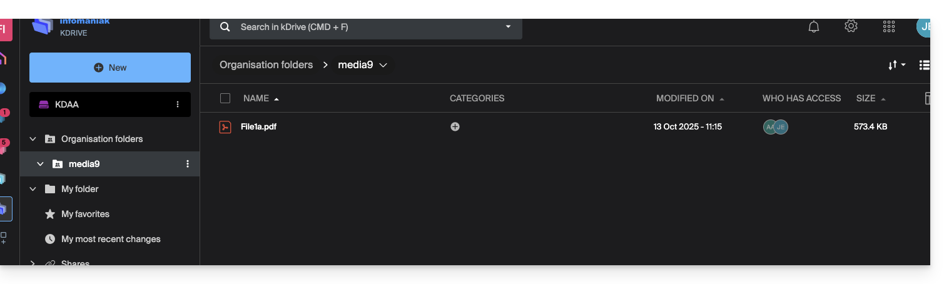Go to My favorites
Viewport: 949px width, 284px height.
[x=85, y=214]
